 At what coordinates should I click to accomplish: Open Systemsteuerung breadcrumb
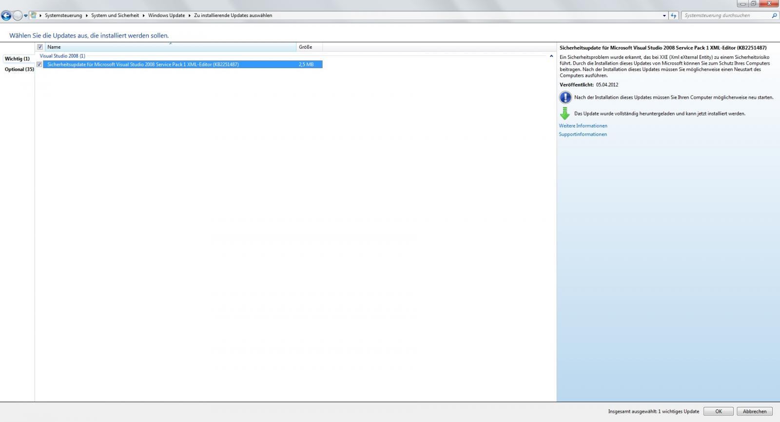[63, 16]
